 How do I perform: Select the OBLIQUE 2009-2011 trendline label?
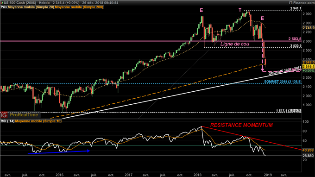[x=285, y=70]
